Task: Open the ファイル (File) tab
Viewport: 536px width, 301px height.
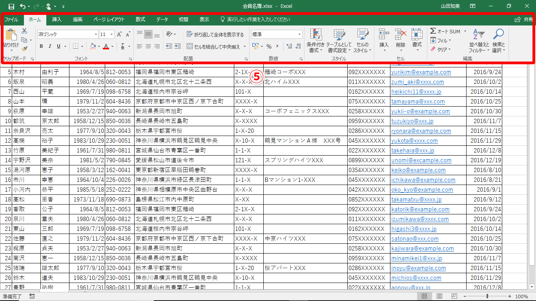Action: click(x=11, y=19)
